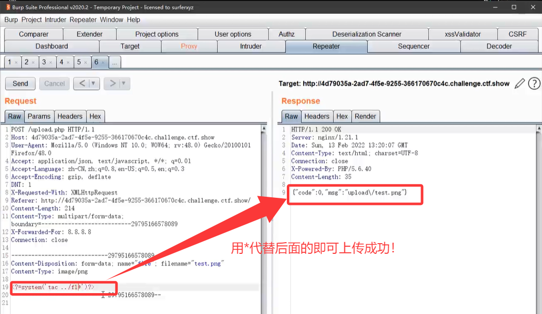Close Repeater tab 6 with its x
The width and height of the screenshot is (542, 314).
coord(103,63)
